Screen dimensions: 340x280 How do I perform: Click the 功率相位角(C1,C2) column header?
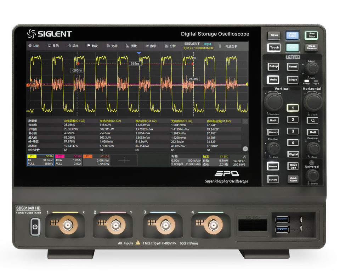(219, 121)
